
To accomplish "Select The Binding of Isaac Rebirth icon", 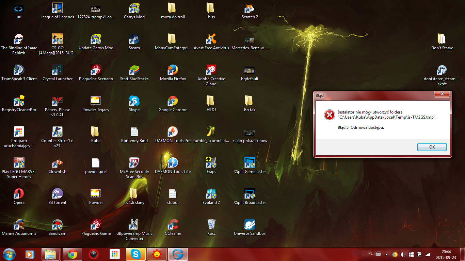I will pyautogui.click(x=19, y=44).
